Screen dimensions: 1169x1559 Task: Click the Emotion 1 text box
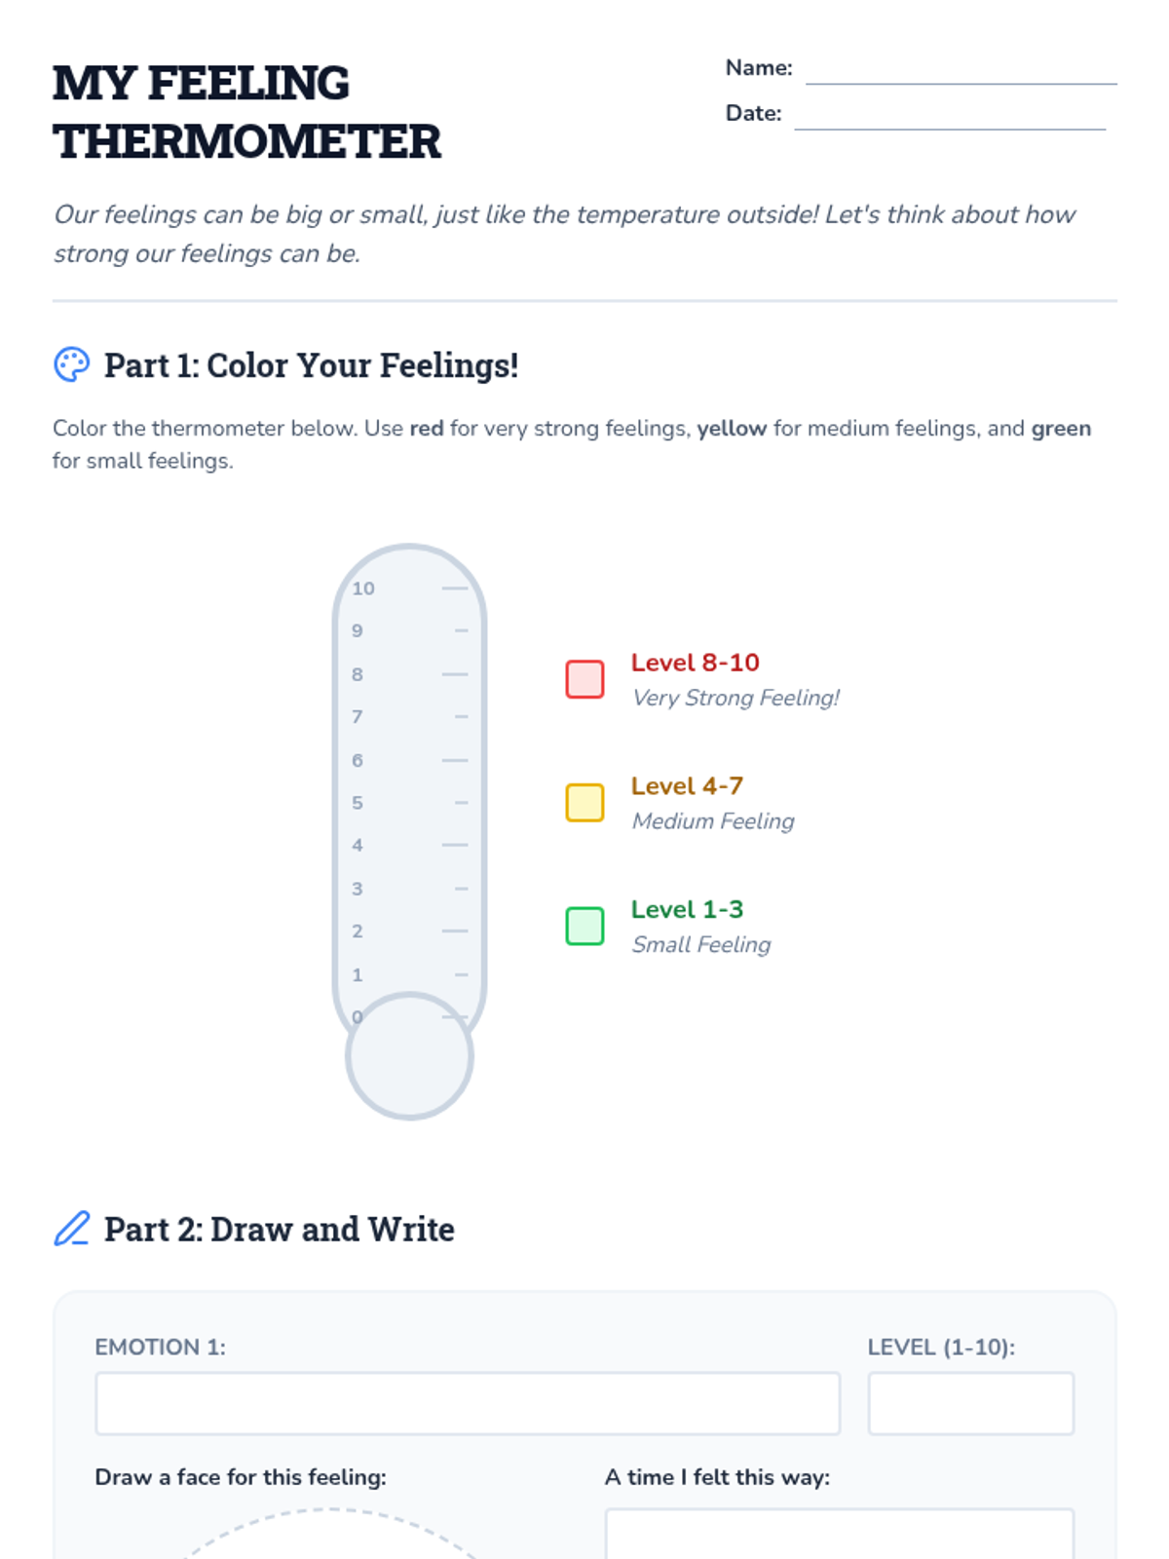[468, 1403]
